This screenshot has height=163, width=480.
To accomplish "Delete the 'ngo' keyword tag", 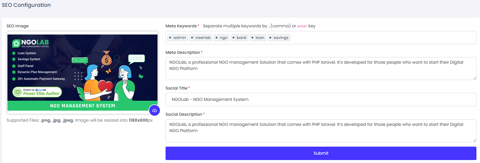I will click(x=216, y=38).
